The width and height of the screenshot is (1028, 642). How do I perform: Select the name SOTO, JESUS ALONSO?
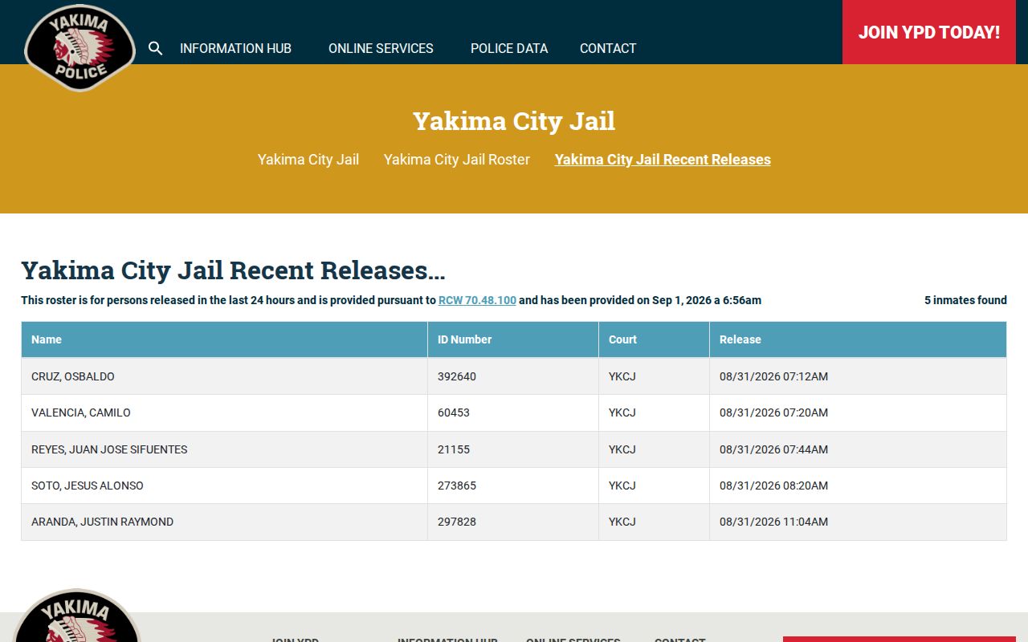click(x=88, y=486)
